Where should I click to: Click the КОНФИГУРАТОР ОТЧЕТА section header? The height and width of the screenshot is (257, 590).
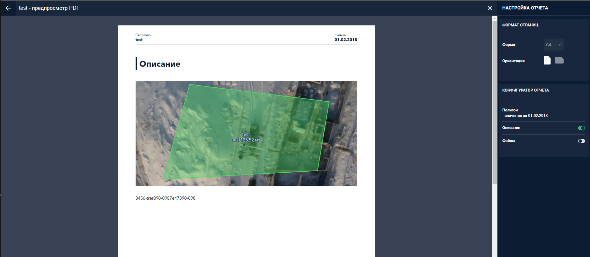click(525, 90)
